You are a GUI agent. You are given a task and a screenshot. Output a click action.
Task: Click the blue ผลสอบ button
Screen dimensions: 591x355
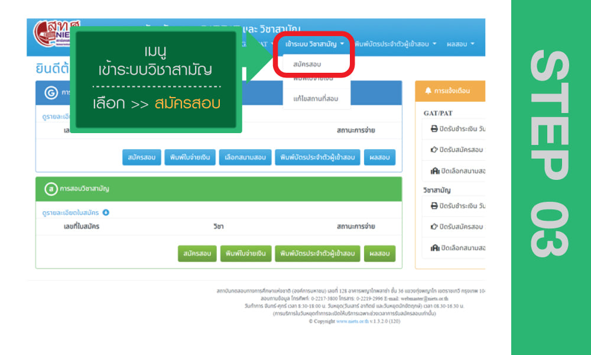click(x=379, y=157)
